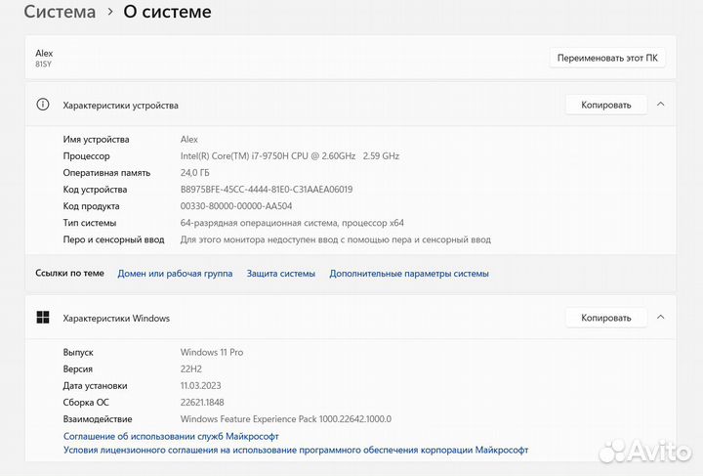The height and width of the screenshot is (476, 703).
Task: Collapse the Характеристики Windows section chevron
Action: pos(660,318)
